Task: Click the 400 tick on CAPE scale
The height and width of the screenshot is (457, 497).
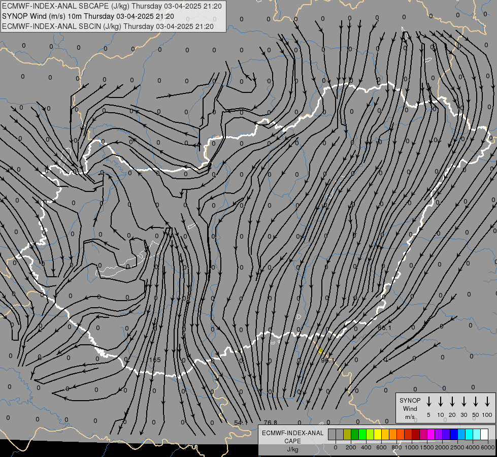Action: 366,447
